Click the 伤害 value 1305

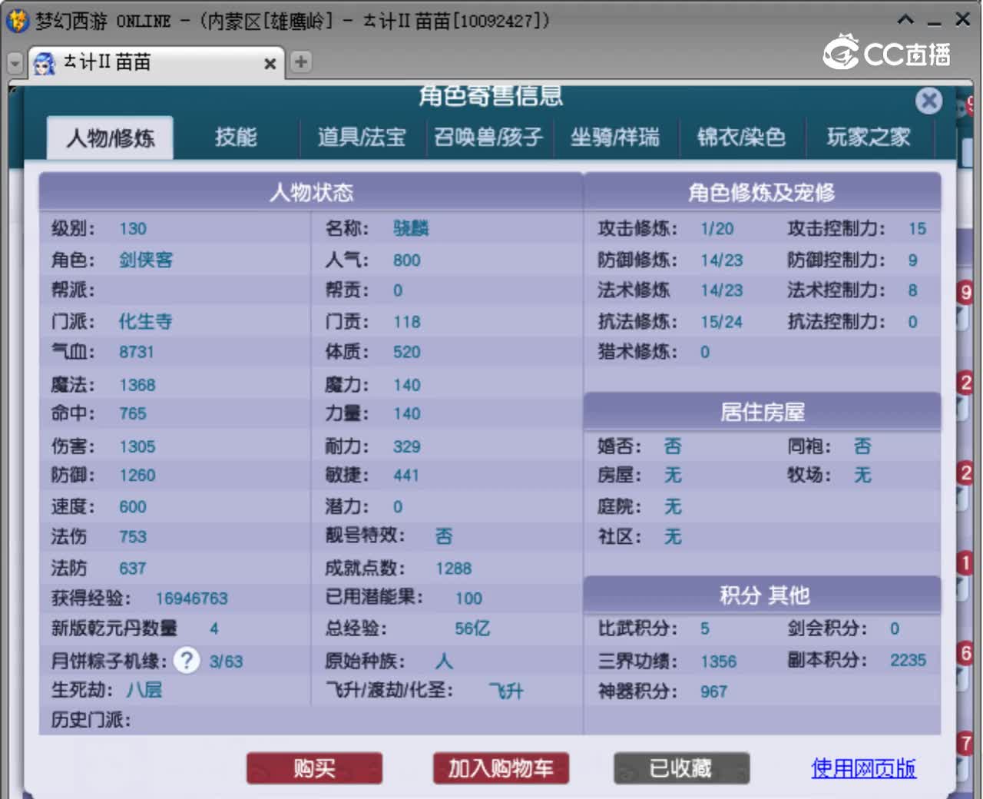137,446
